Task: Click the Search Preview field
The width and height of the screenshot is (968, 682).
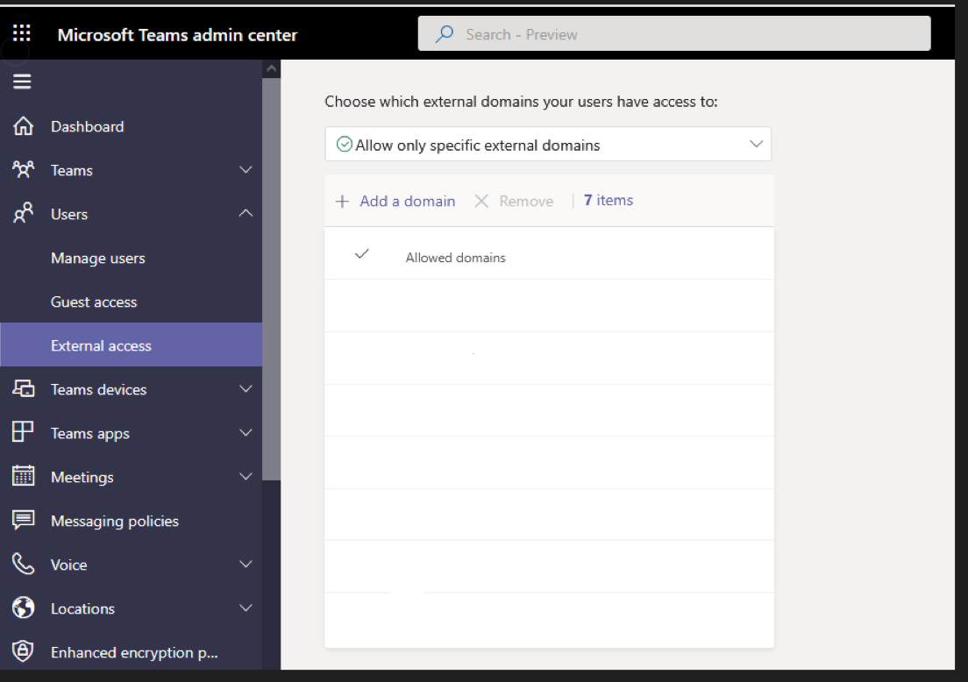Action: point(673,33)
